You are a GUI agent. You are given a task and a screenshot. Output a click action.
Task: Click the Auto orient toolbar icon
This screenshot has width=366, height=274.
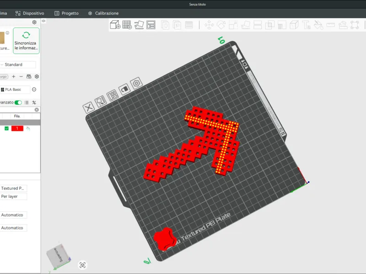click(x=139, y=25)
